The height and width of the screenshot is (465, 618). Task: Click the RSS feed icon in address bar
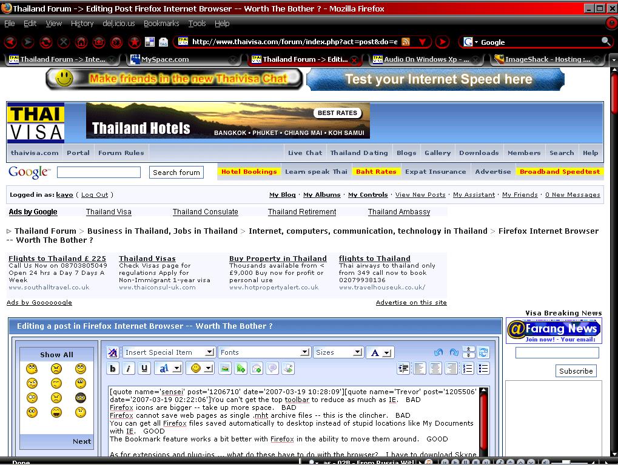406,42
